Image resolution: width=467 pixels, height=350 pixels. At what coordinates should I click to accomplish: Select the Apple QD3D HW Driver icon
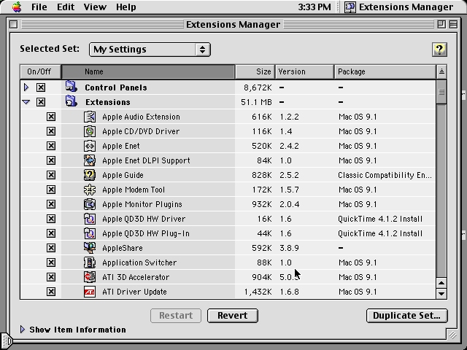click(90, 219)
